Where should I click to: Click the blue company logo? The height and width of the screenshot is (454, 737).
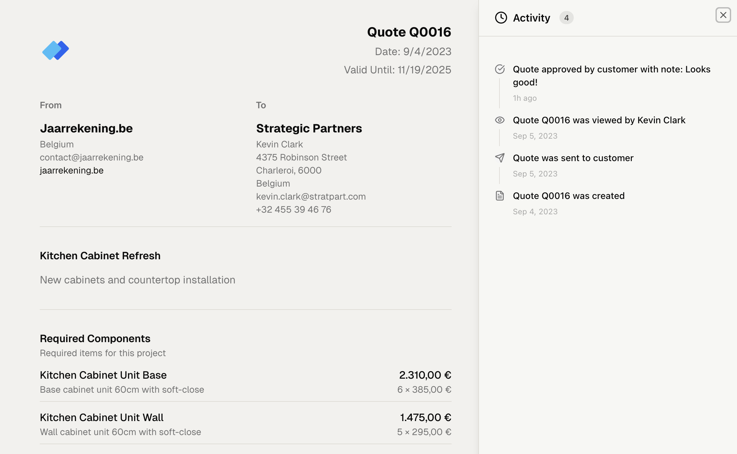click(x=55, y=50)
